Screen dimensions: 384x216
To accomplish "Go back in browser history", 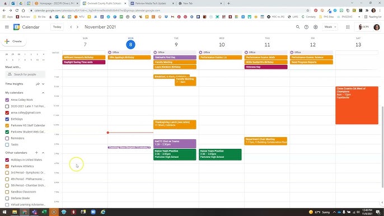I will pyautogui.click(x=4, y=11).
